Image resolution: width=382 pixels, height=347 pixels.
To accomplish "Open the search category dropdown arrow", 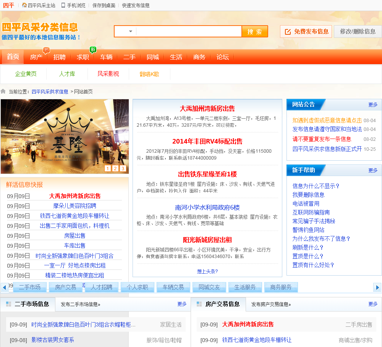I will coord(131,31).
